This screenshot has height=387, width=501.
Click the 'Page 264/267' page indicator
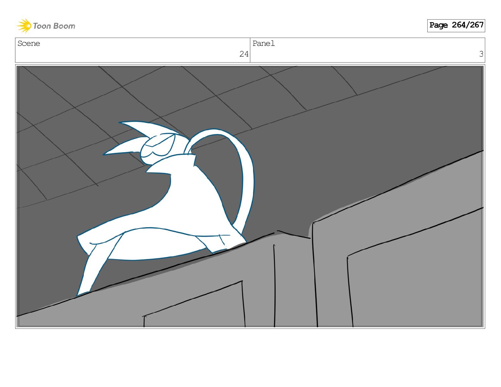pos(456,25)
